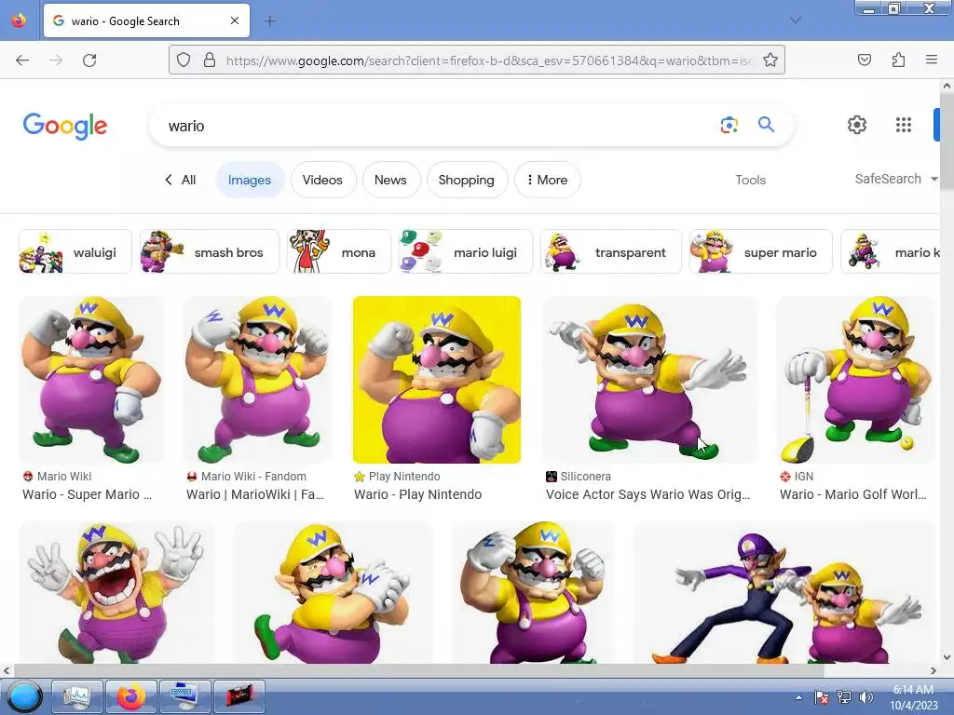Open Mario Wiki - Fandom image thumbnail

click(257, 380)
